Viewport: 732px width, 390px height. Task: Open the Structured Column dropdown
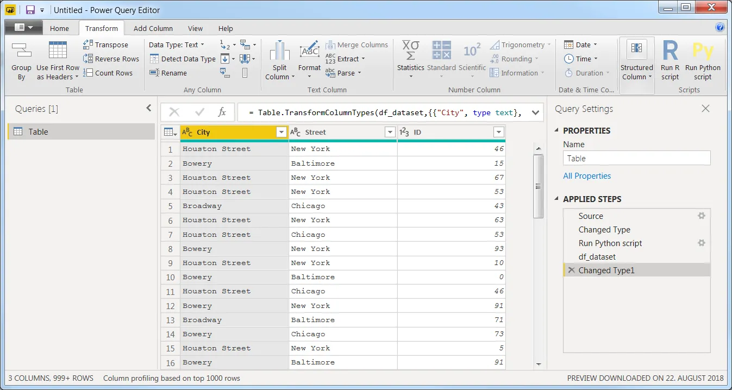tap(637, 72)
